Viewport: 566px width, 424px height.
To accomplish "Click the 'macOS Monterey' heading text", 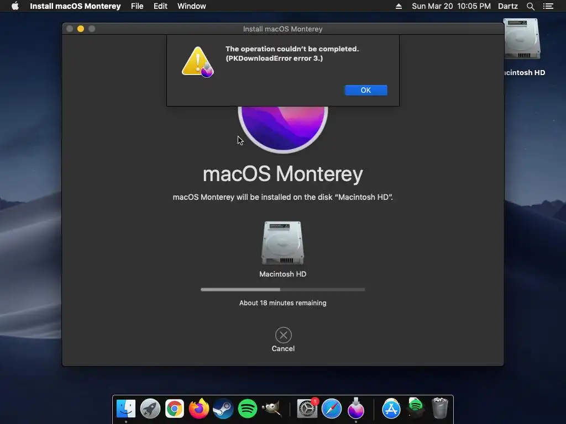I will click(x=282, y=174).
